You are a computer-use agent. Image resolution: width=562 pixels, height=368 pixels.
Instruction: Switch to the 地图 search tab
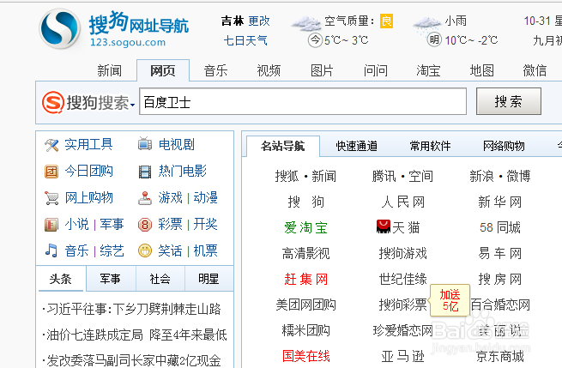(481, 70)
